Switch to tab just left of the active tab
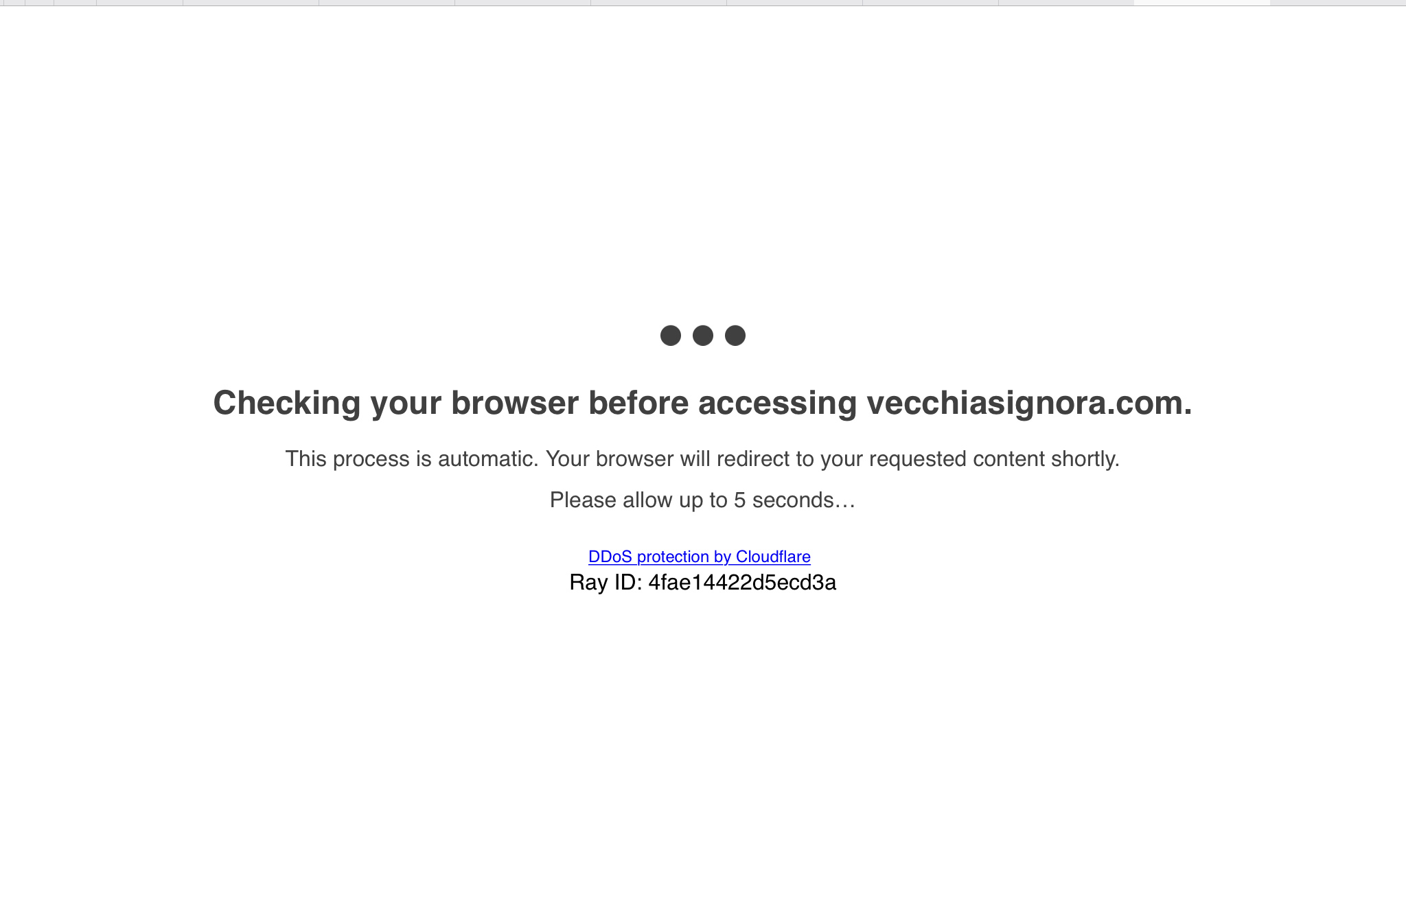Viewport: 1406px width, 919px height. 1066,3
